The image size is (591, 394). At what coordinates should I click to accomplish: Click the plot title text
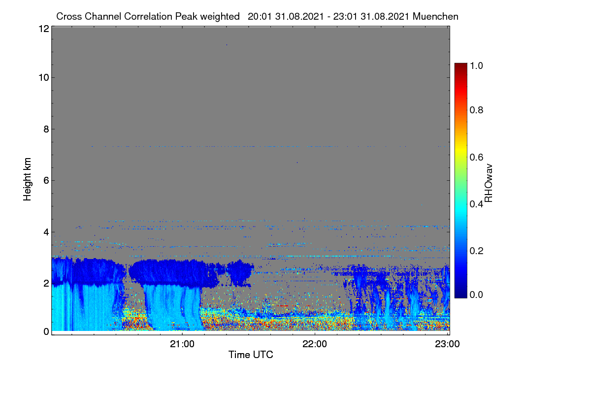coord(257,16)
